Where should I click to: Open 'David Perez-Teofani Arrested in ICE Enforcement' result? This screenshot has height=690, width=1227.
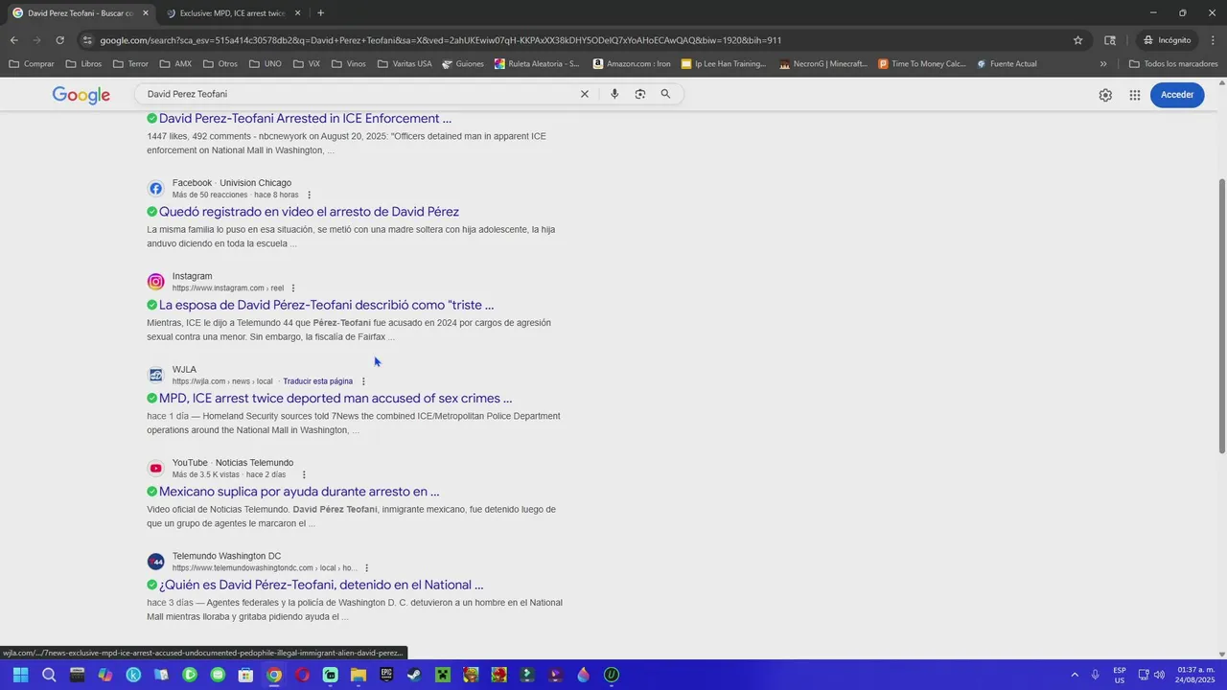(x=305, y=119)
